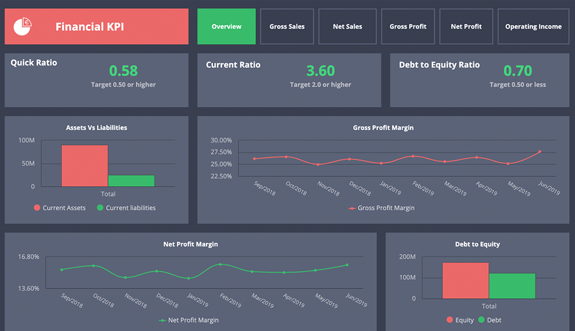
Task: Click Debt to Equity Ratio value 0.70
Action: click(x=517, y=70)
